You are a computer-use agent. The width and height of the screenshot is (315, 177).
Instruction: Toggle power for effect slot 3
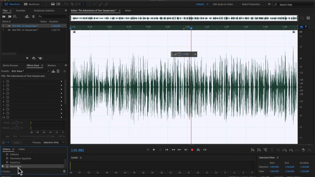tap(8, 89)
